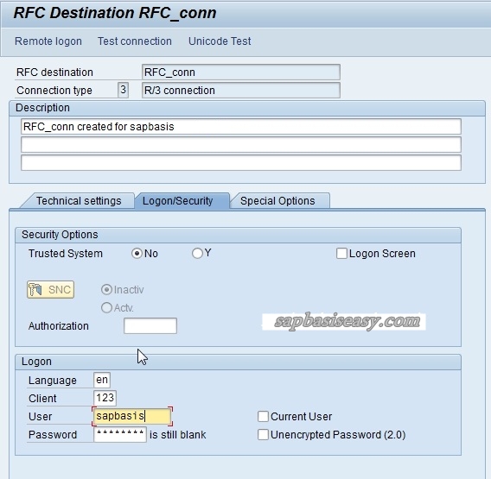Click the 'RFC destination' label

click(54, 72)
